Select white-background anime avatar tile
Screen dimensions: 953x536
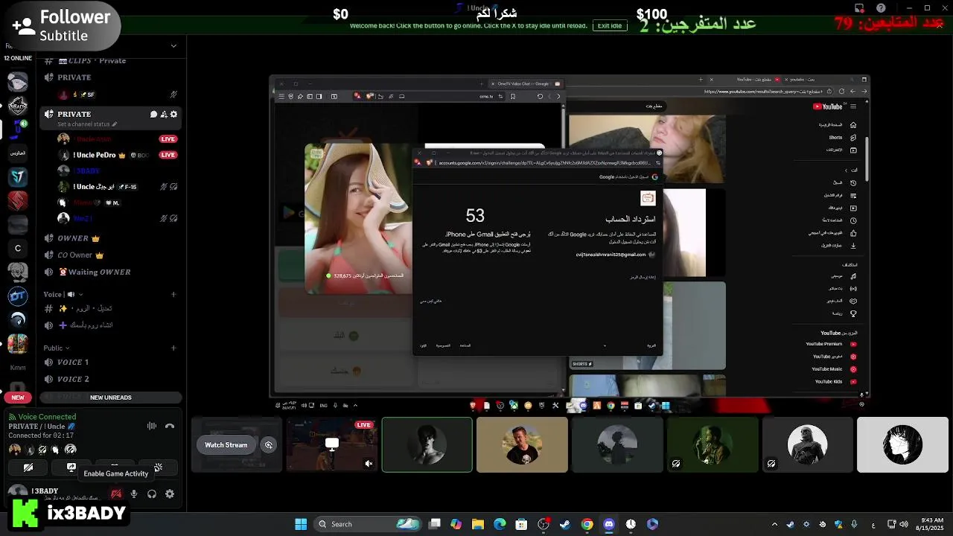click(x=902, y=445)
